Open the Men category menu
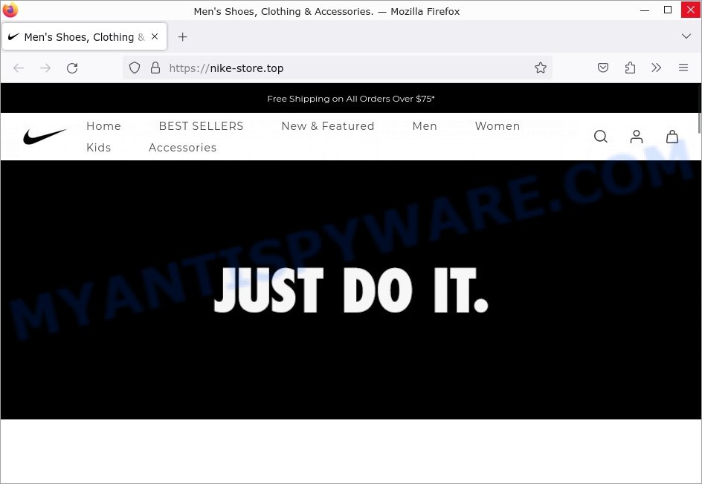This screenshot has height=484, width=702. tap(425, 126)
